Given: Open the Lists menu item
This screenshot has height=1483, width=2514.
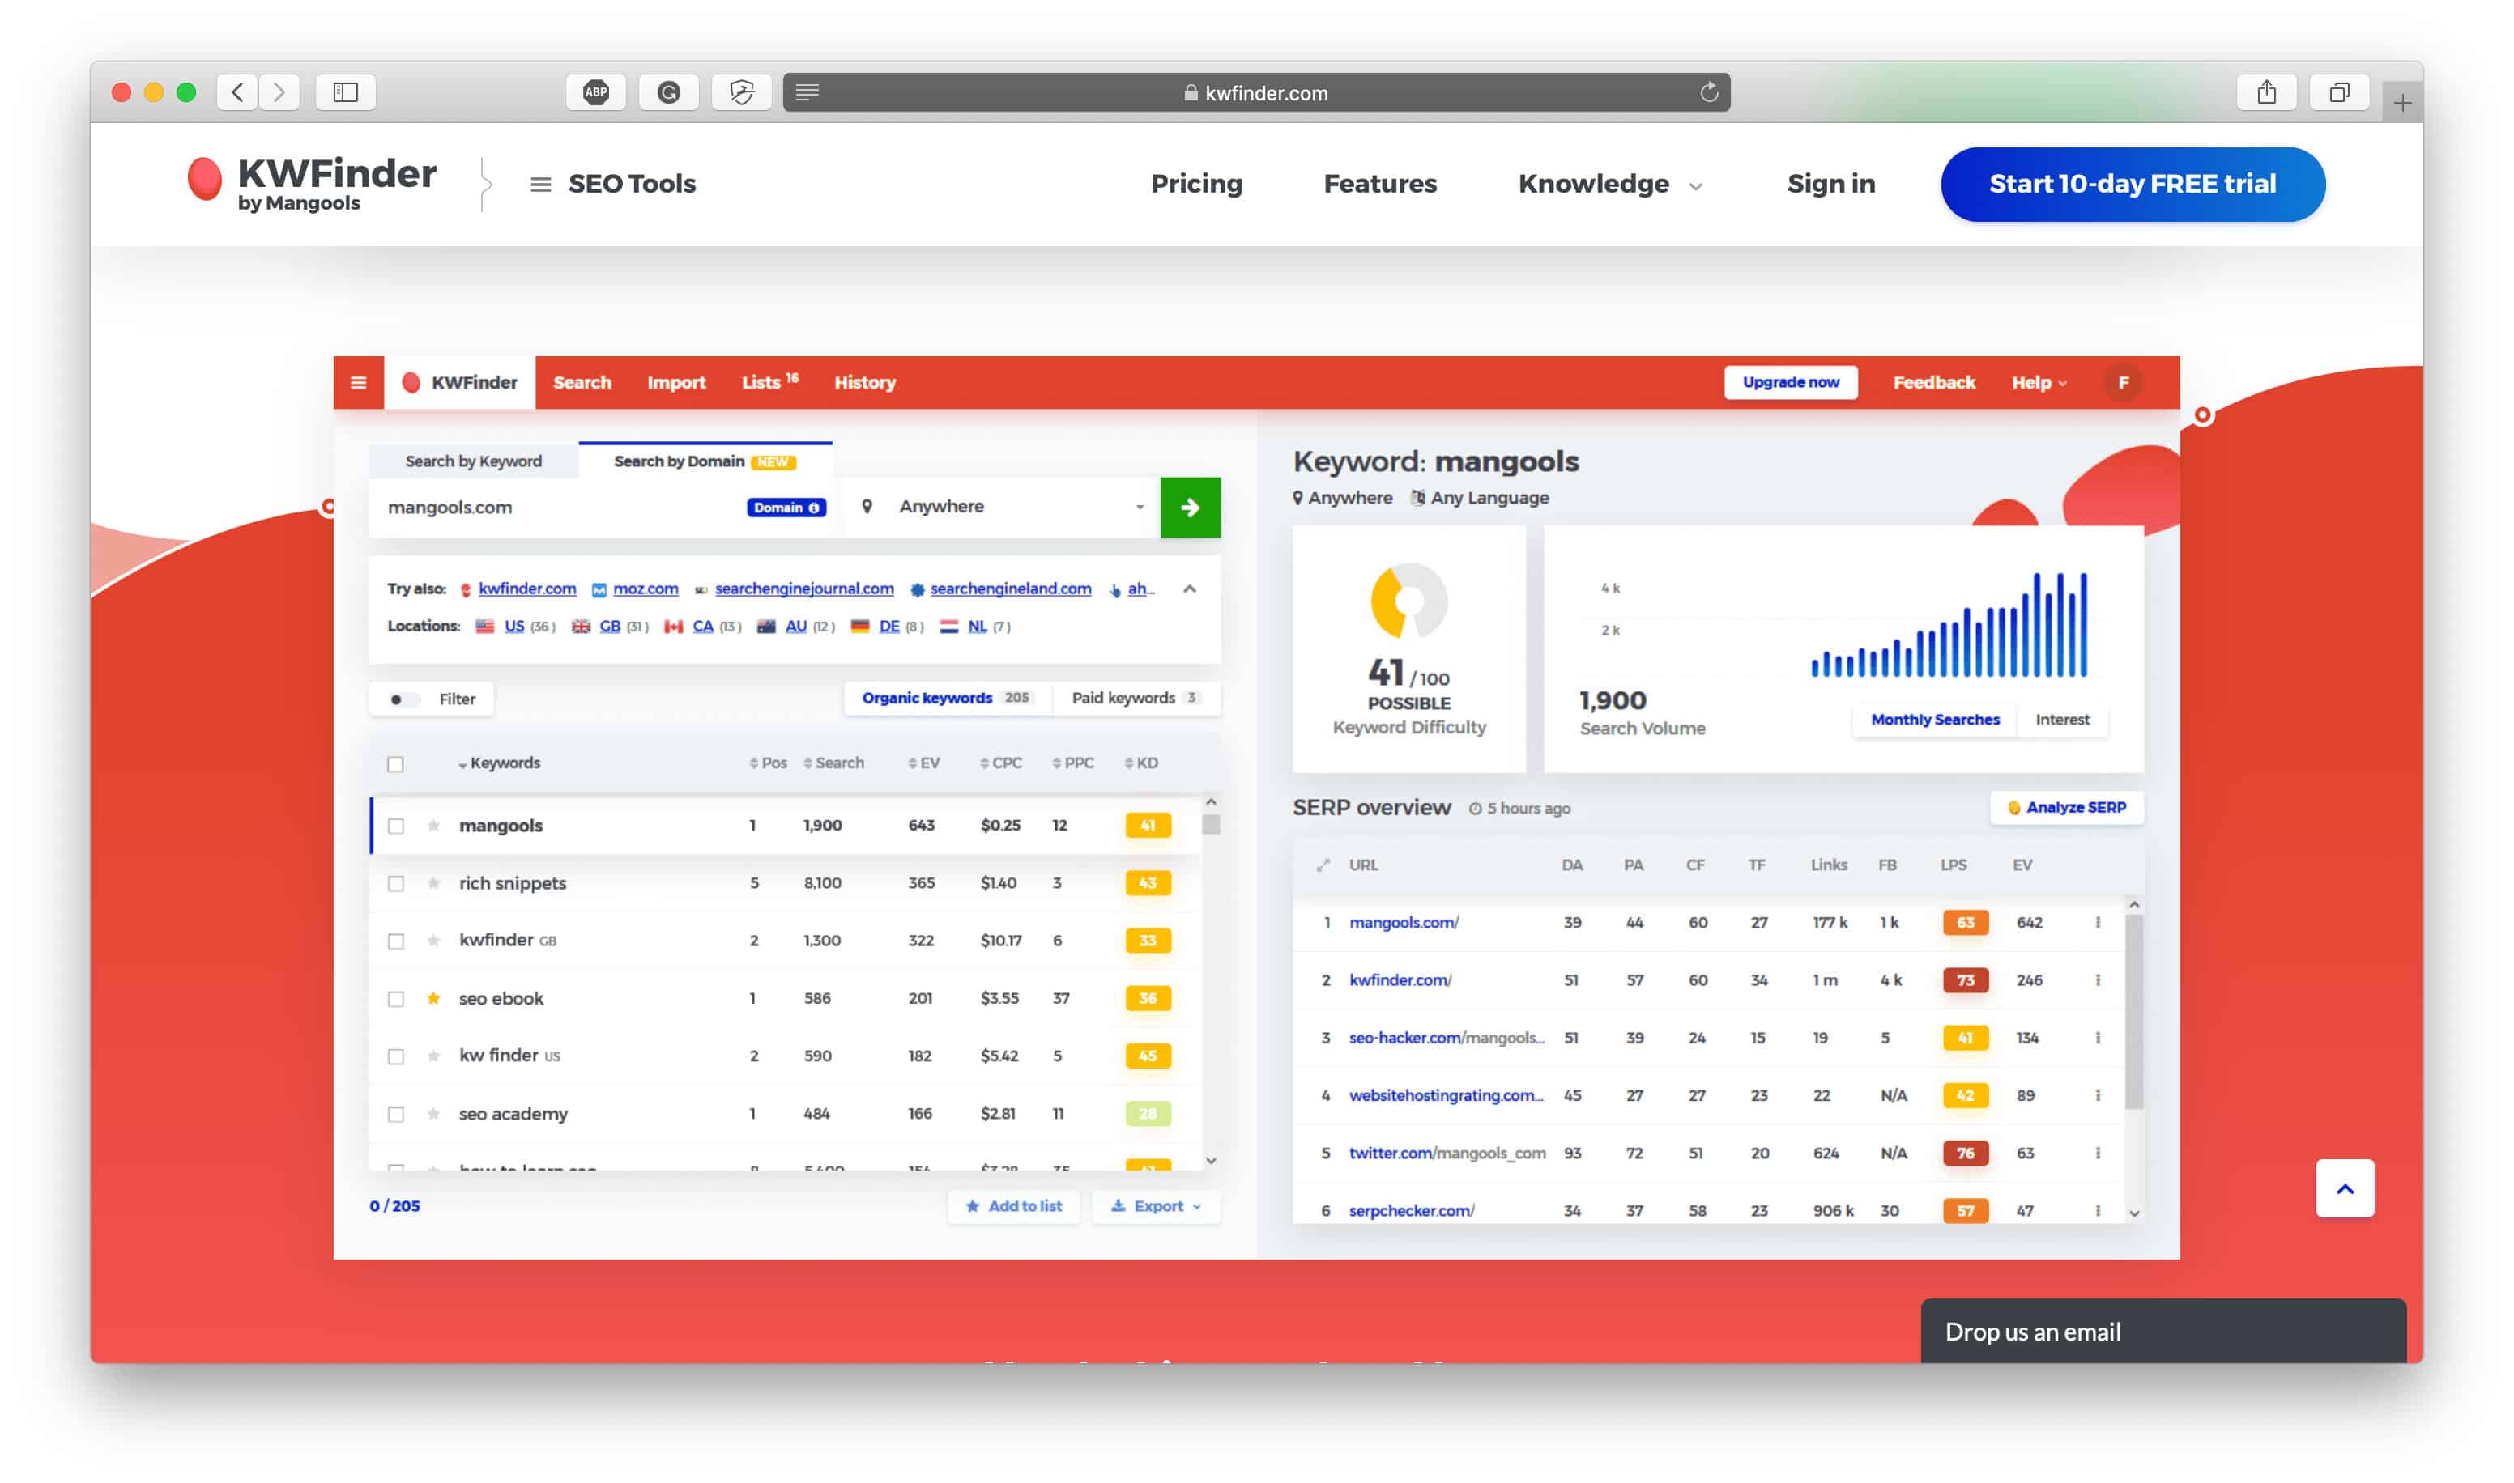Looking at the screenshot, I should point(769,383).
